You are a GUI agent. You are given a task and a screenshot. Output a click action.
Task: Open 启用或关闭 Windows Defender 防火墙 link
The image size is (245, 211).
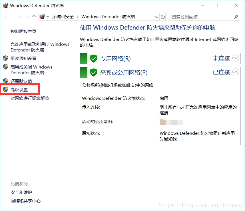click(x=31, y=70)
